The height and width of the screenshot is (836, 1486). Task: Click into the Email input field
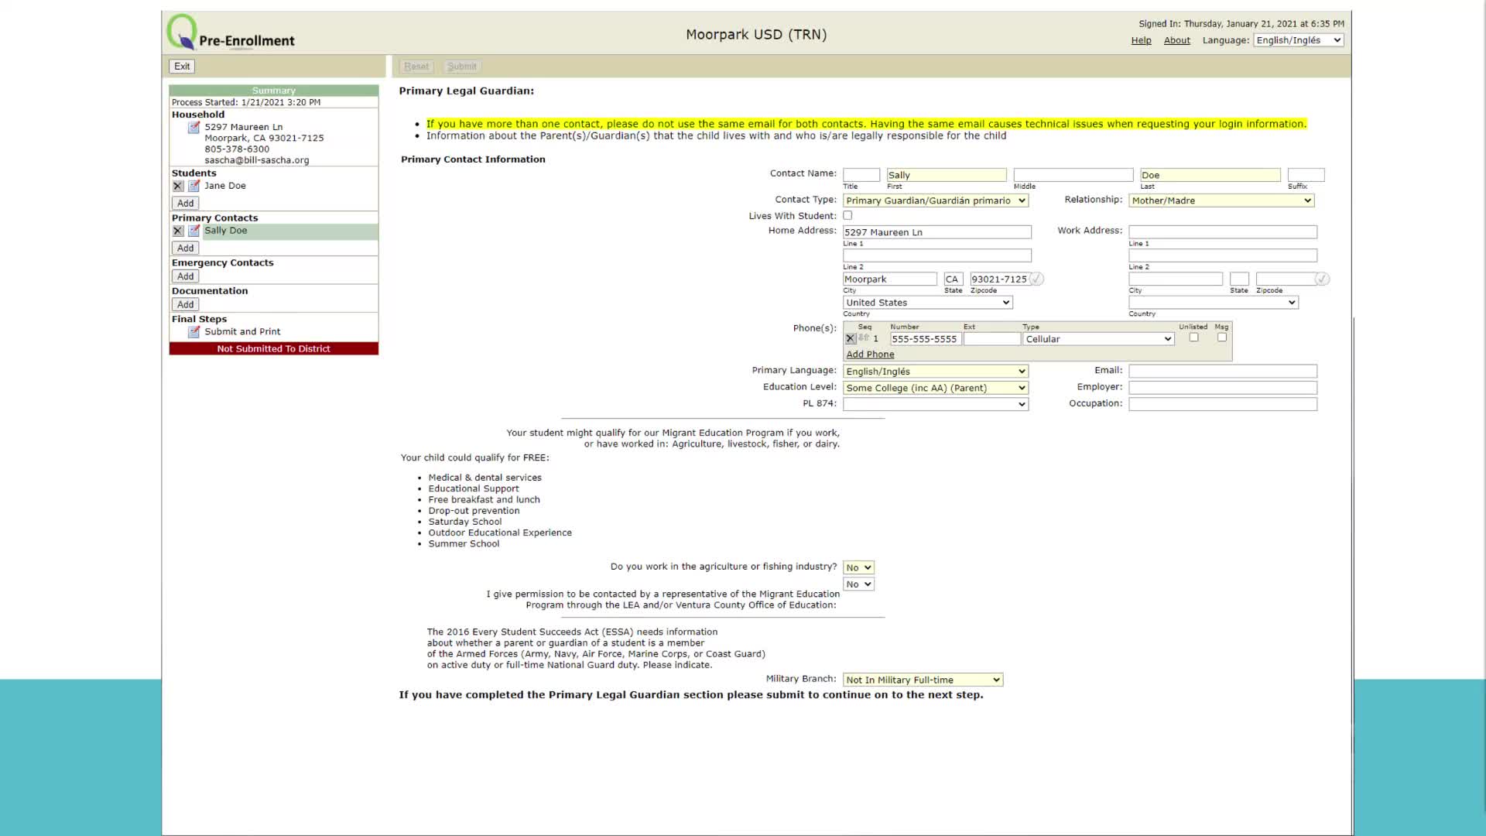pyautogui.click(x=1222, y=371)
